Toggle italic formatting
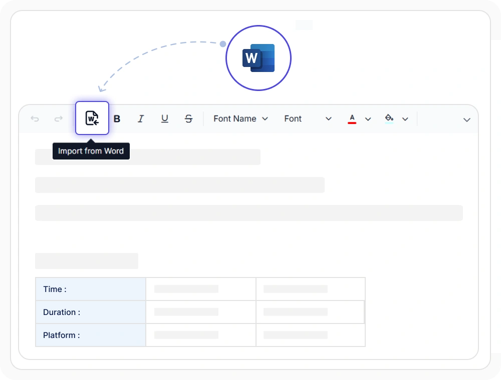The image size is (501, 380). [141, 119]
